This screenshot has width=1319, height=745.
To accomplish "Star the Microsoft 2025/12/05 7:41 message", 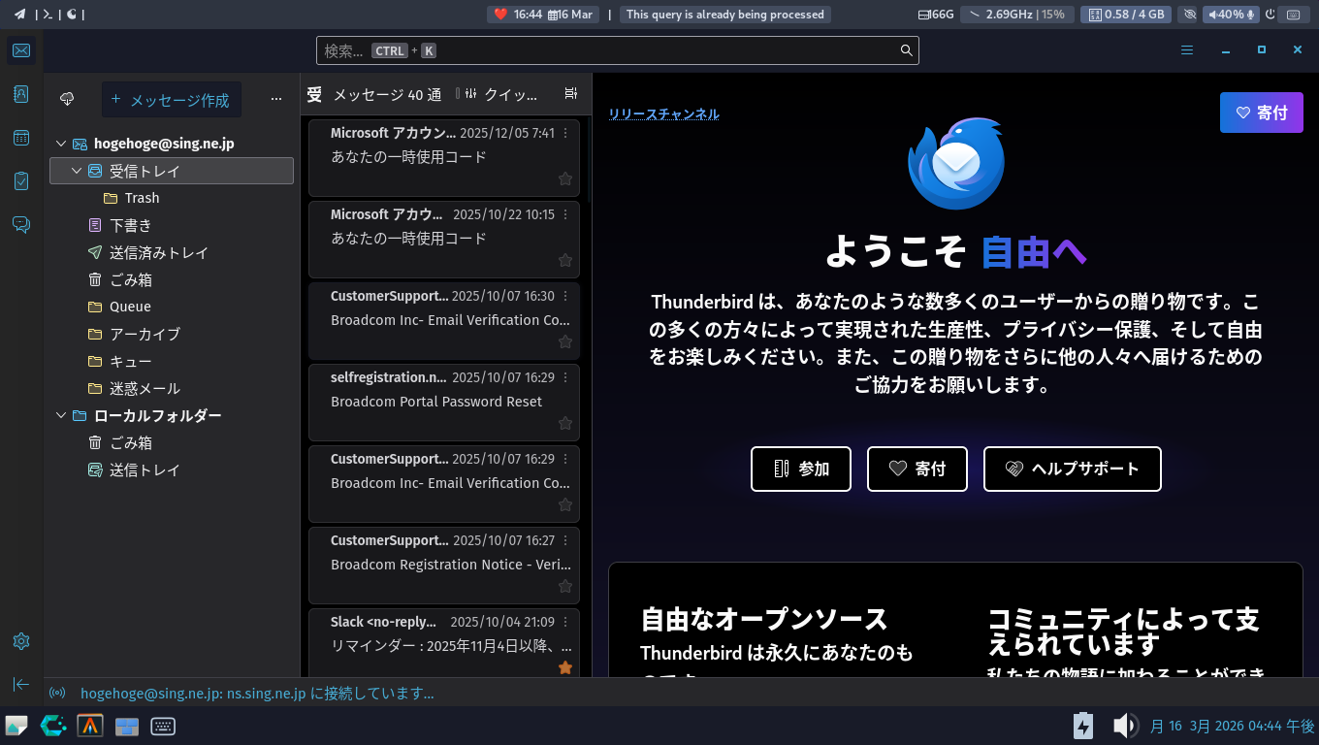I will (565, 179).
